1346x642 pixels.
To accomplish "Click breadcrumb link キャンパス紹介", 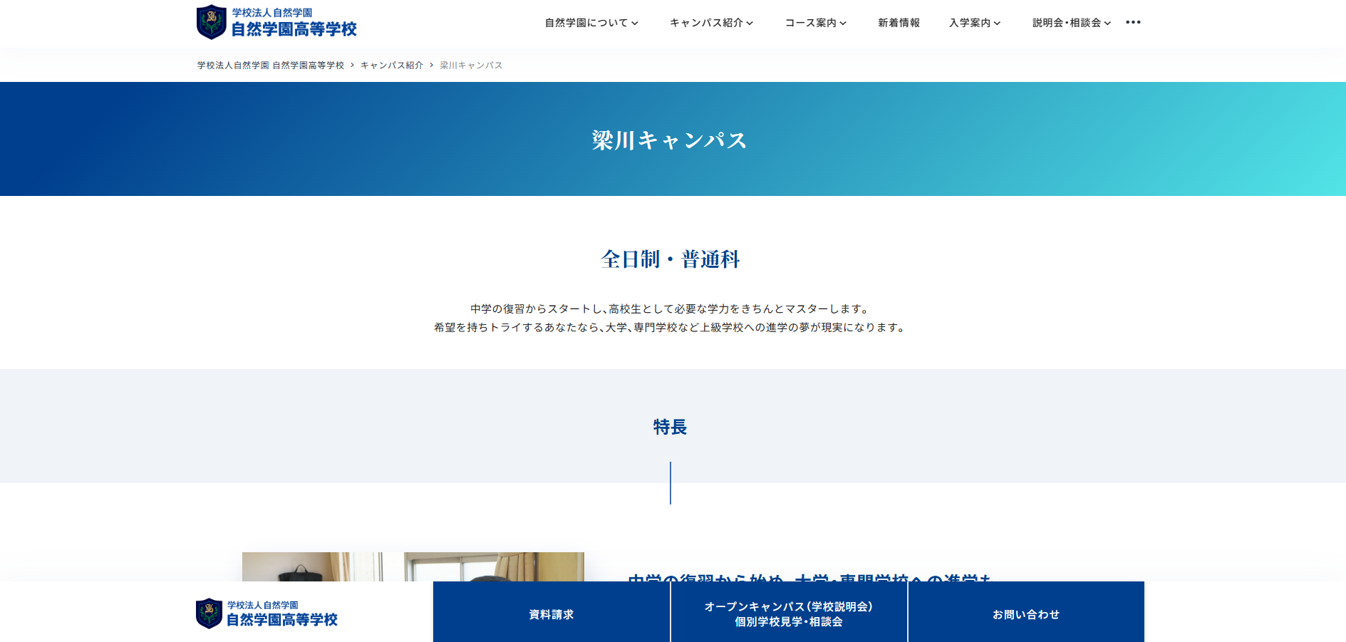I will tap(391, 66).
